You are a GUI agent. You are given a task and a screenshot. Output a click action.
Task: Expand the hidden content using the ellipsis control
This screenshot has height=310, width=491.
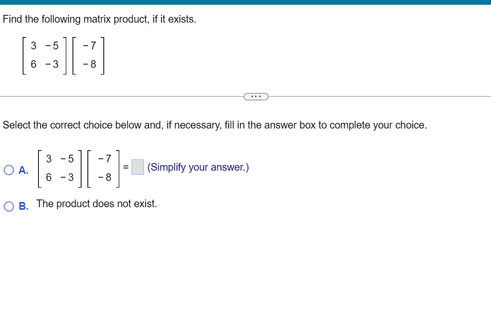tap(256, 96)
